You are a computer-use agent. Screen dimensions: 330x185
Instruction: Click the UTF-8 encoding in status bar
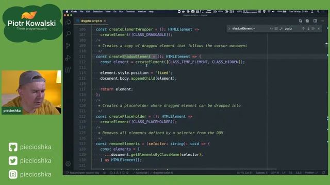pos(275,173)
